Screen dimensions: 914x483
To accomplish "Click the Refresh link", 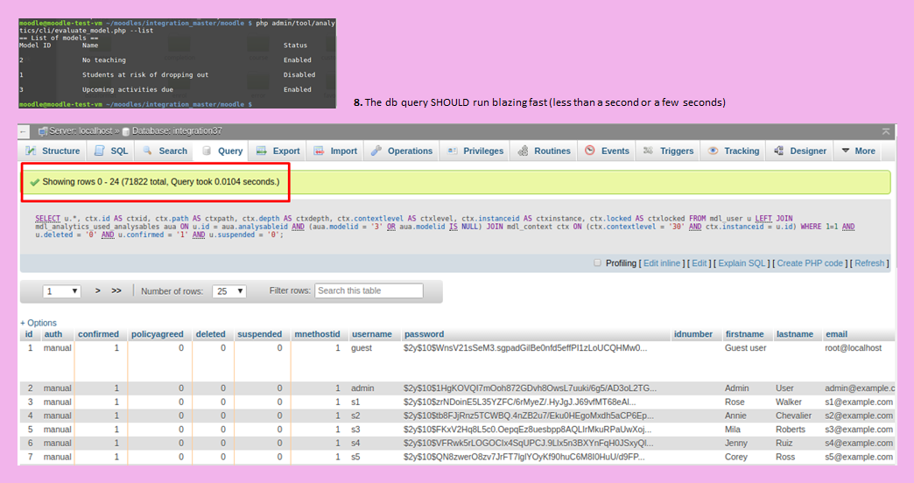I will click(869, 263).
